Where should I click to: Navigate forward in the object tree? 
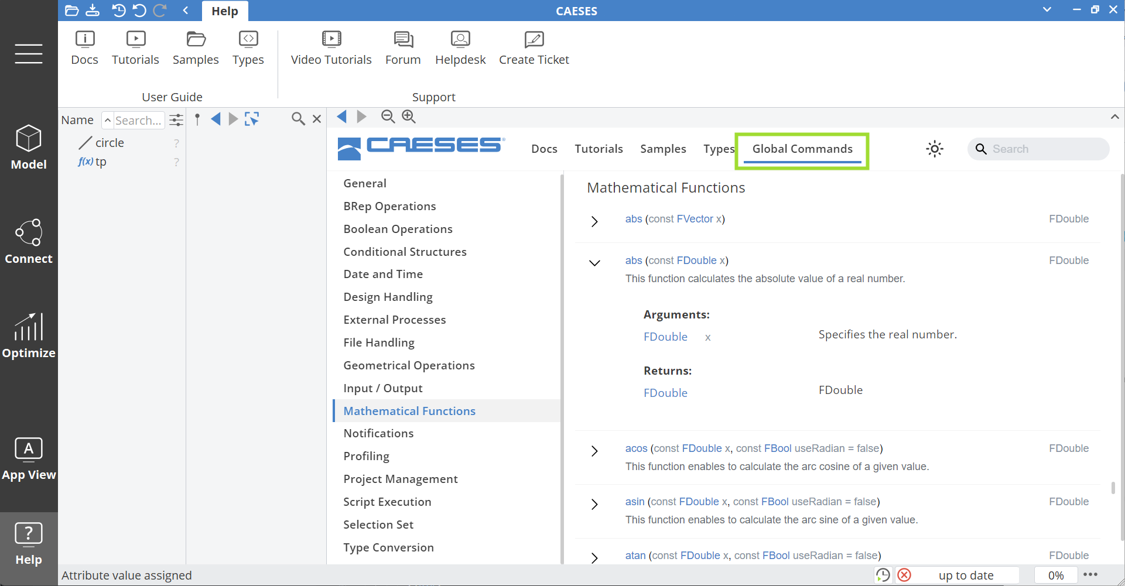pyautogui.click(x=233, y=119)
